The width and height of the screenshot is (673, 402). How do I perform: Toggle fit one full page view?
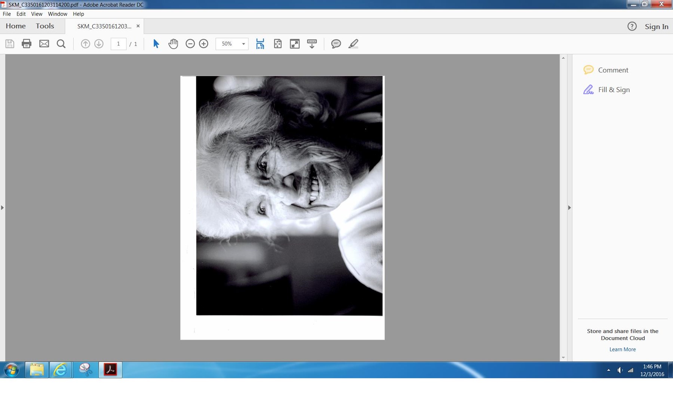coord(278,44)
